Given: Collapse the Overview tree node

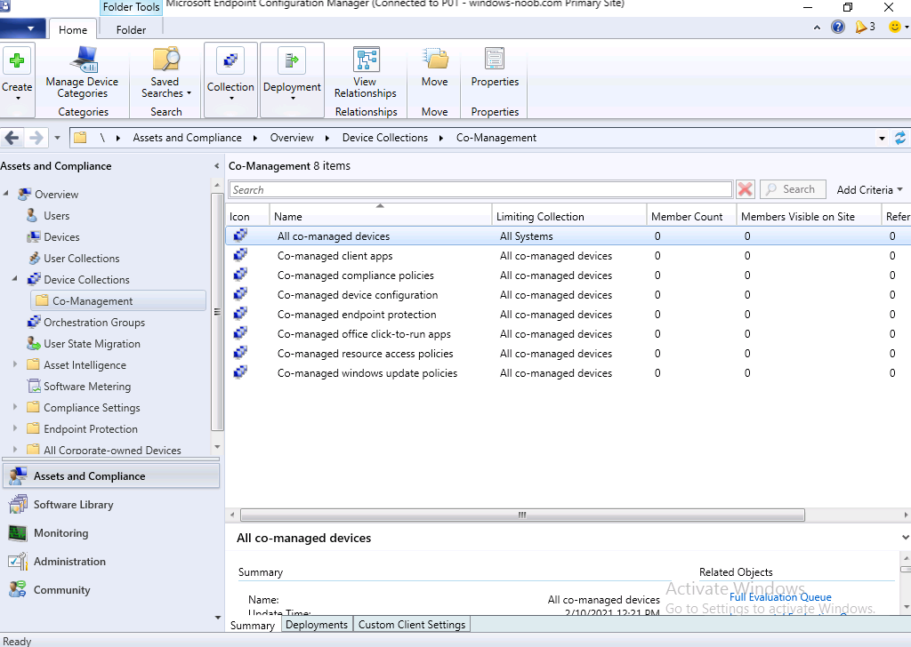Looking at the screenshot, I should click(x=6, y=193).
